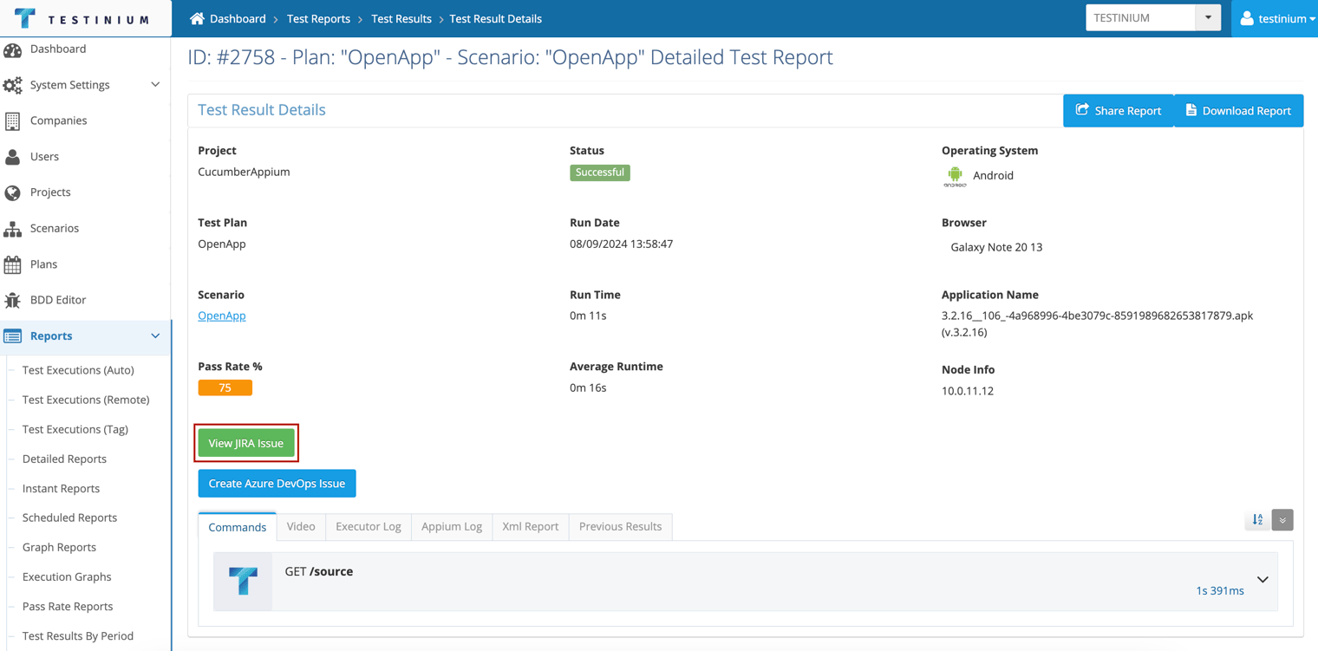Expand the System Settings submenu chevron
The width and height of the screenshot is (1318, 651).
click(x=155, y=85)
